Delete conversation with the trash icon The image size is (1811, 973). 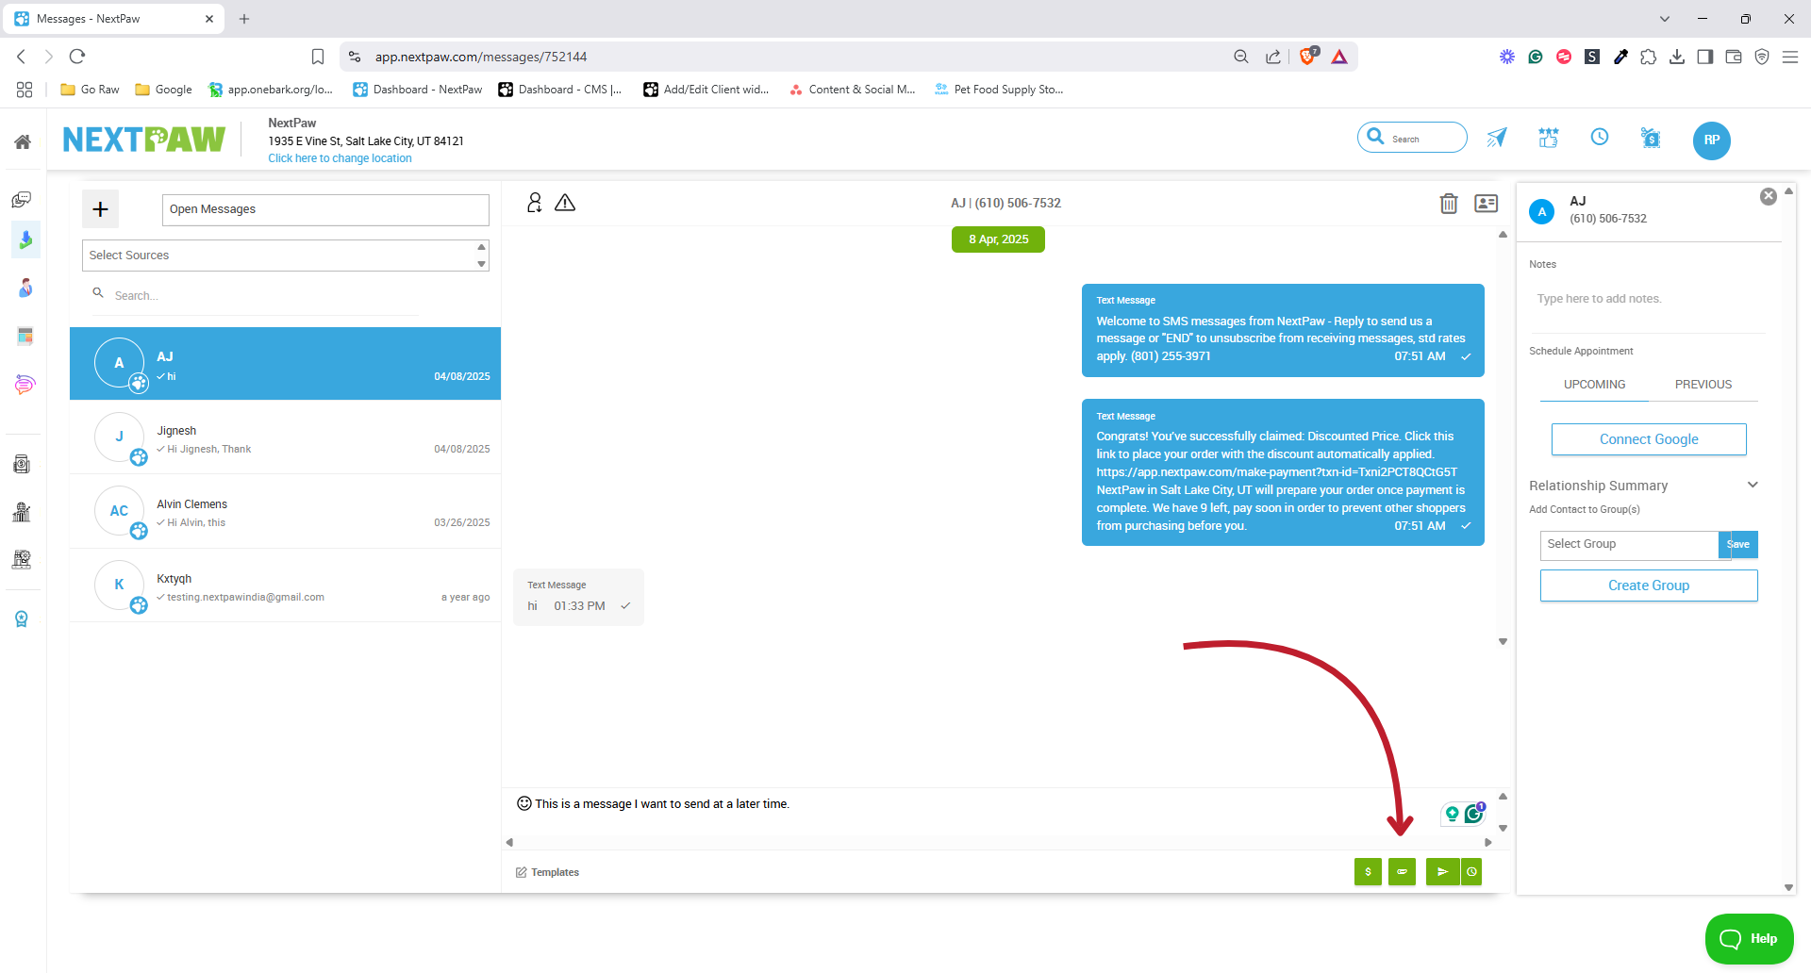click(x=1449, y=203)
